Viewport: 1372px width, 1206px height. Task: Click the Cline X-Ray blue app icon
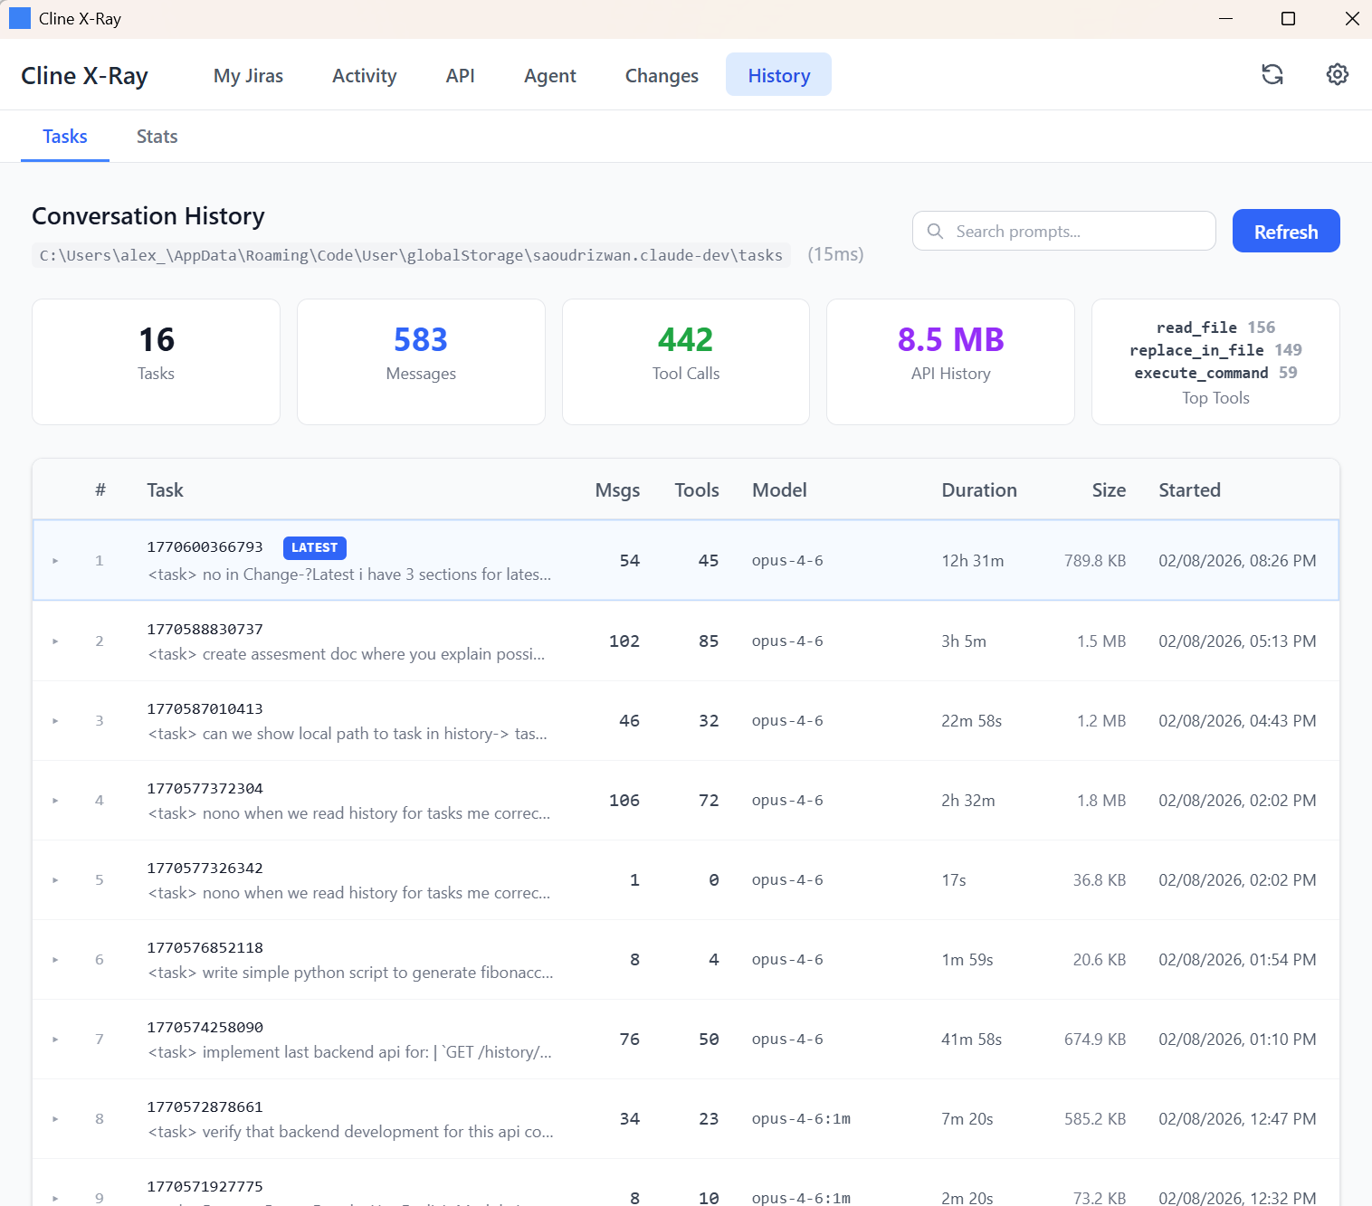pos(20,18)
